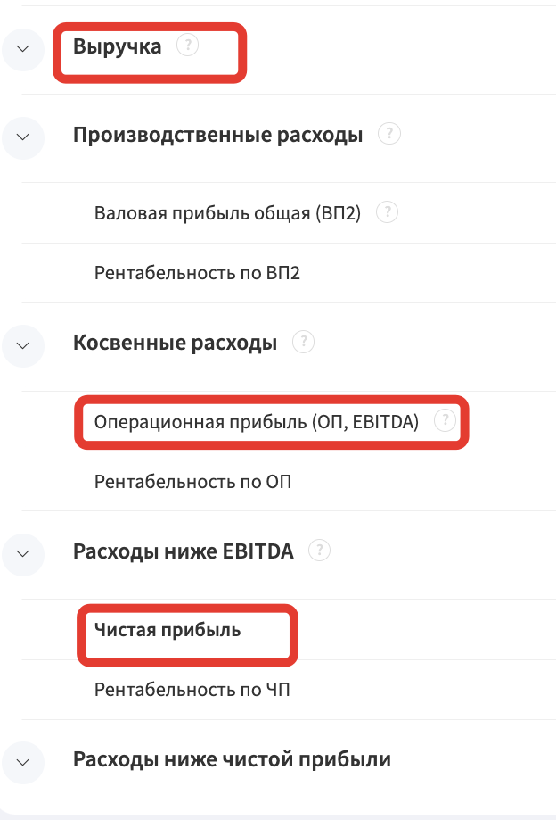Click the Операционная прибыль (ОП, EBITDA) label

pos(257,422)
